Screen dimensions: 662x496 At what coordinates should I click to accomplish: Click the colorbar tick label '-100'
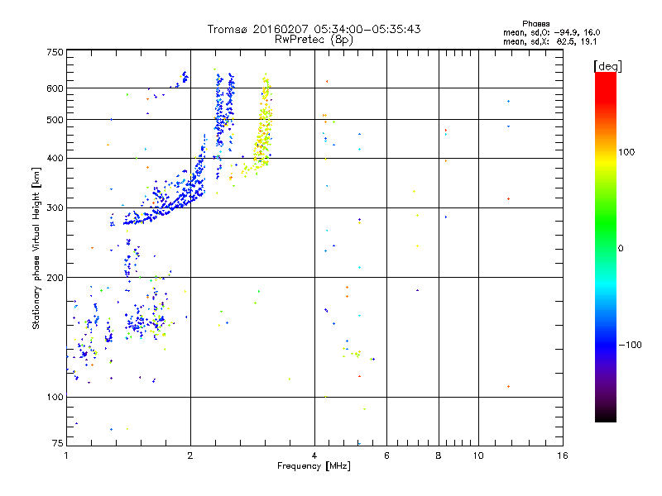click(x=630, y=345)
